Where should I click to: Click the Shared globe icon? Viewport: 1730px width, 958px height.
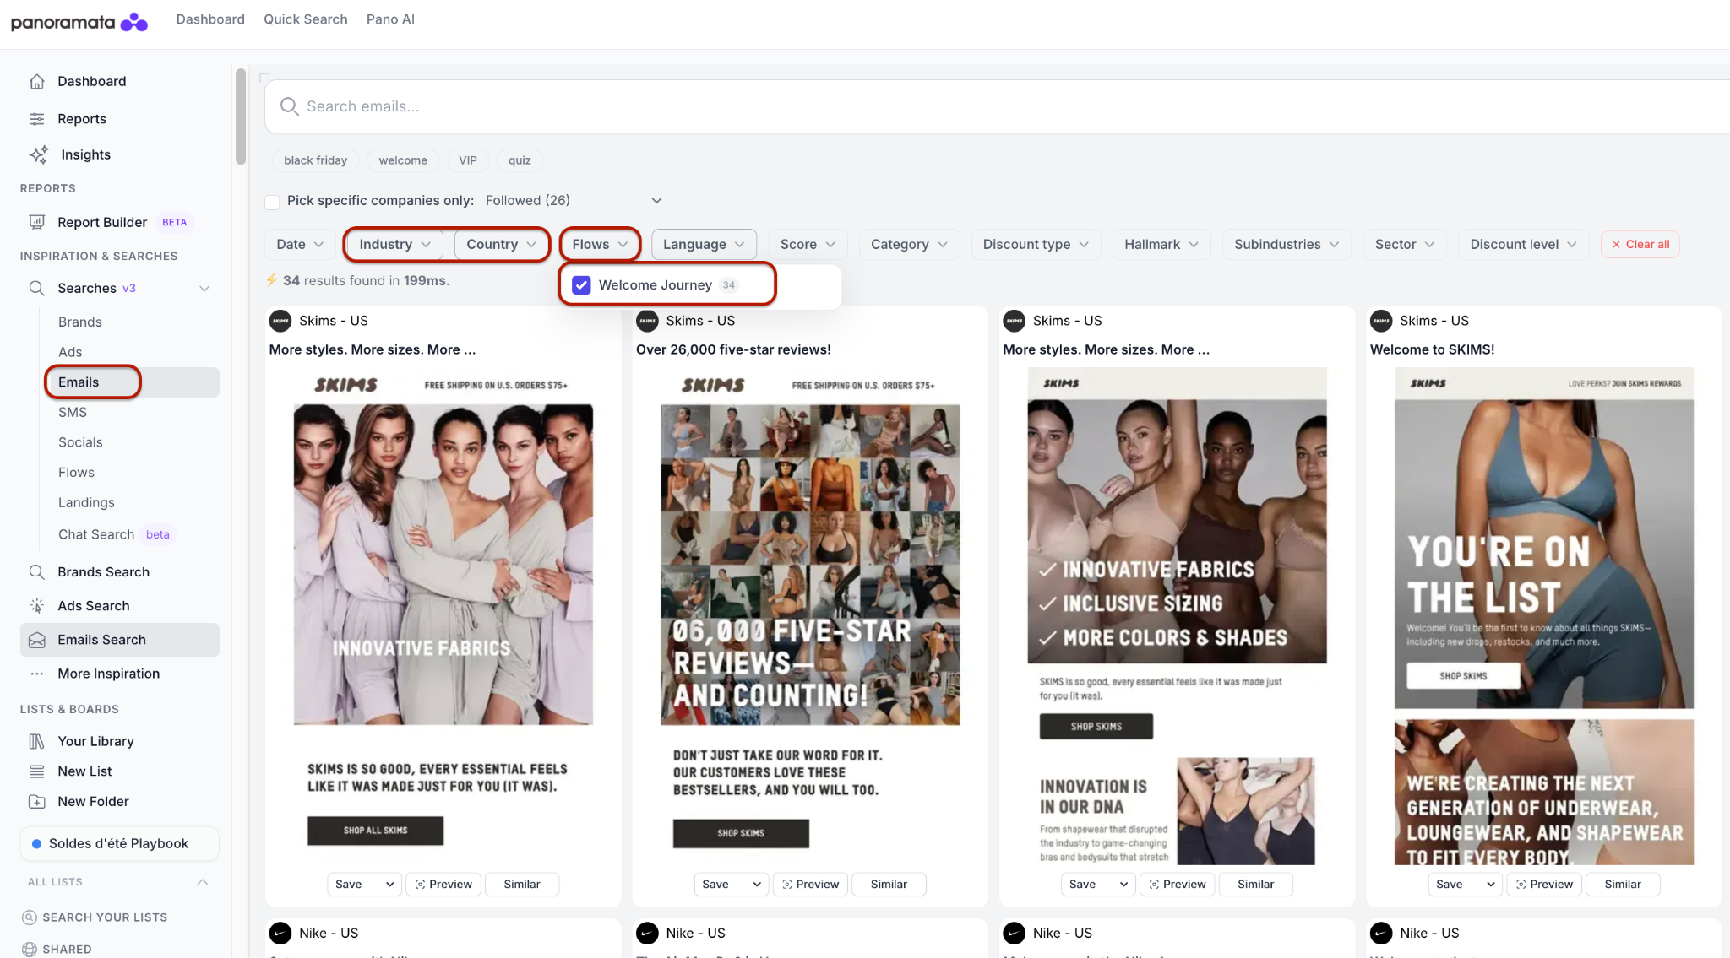[x=30, y=950]
